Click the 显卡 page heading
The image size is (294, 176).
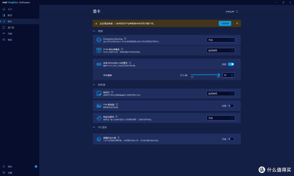(97, 11)
